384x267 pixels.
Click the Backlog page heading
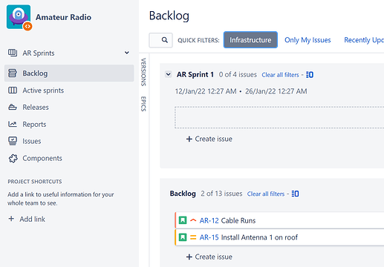pos(169,16)
